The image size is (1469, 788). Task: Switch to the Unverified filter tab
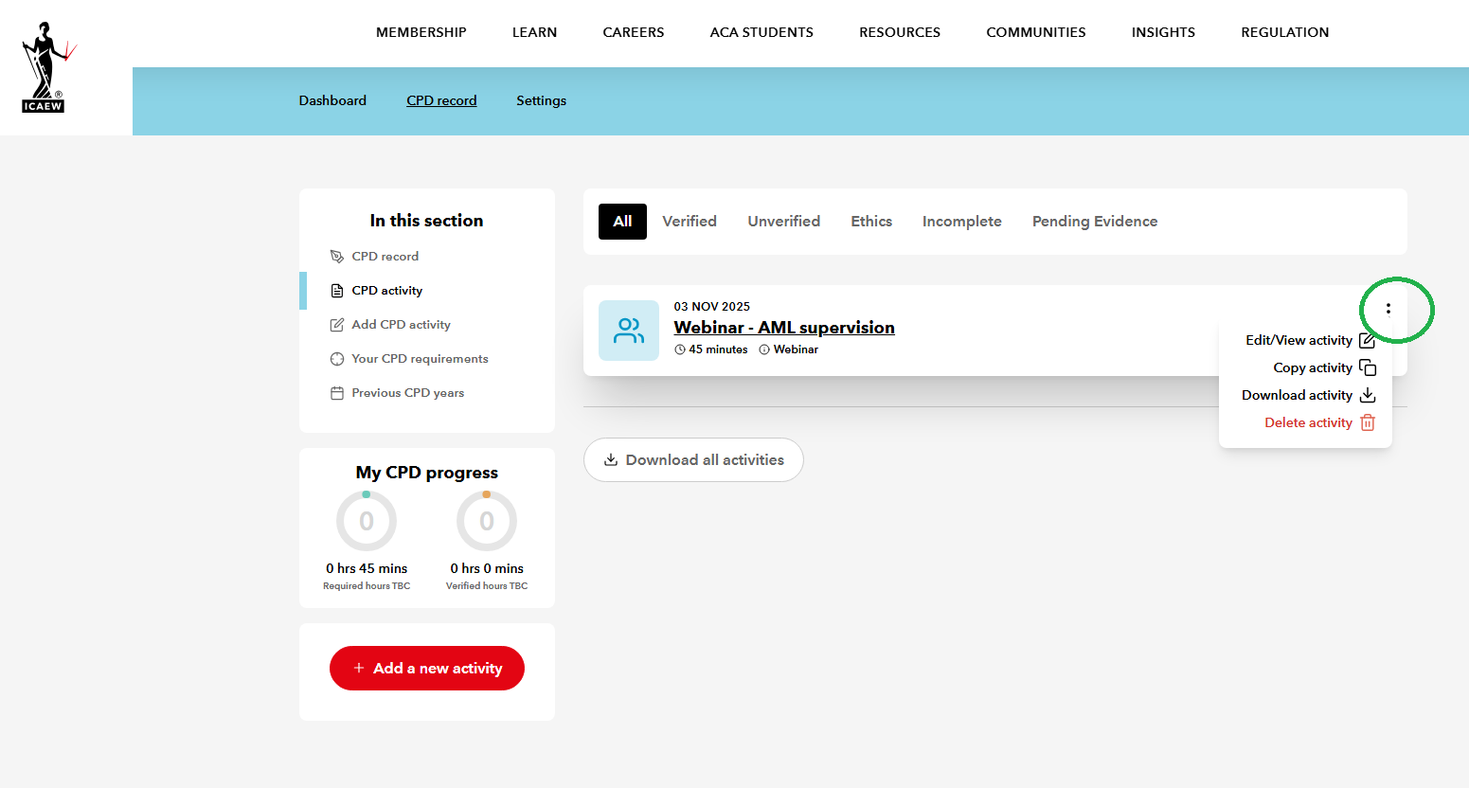[x=783, y=222]
